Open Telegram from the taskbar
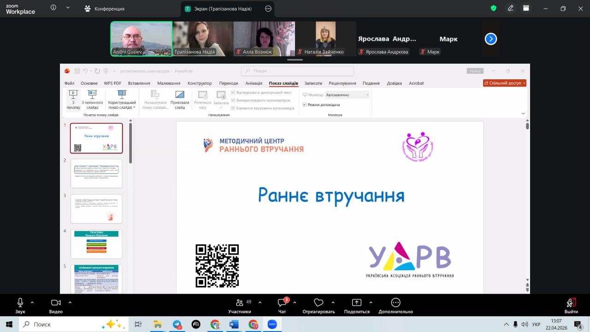The width and height of the screenshot is (590, 332). (177, 324)
